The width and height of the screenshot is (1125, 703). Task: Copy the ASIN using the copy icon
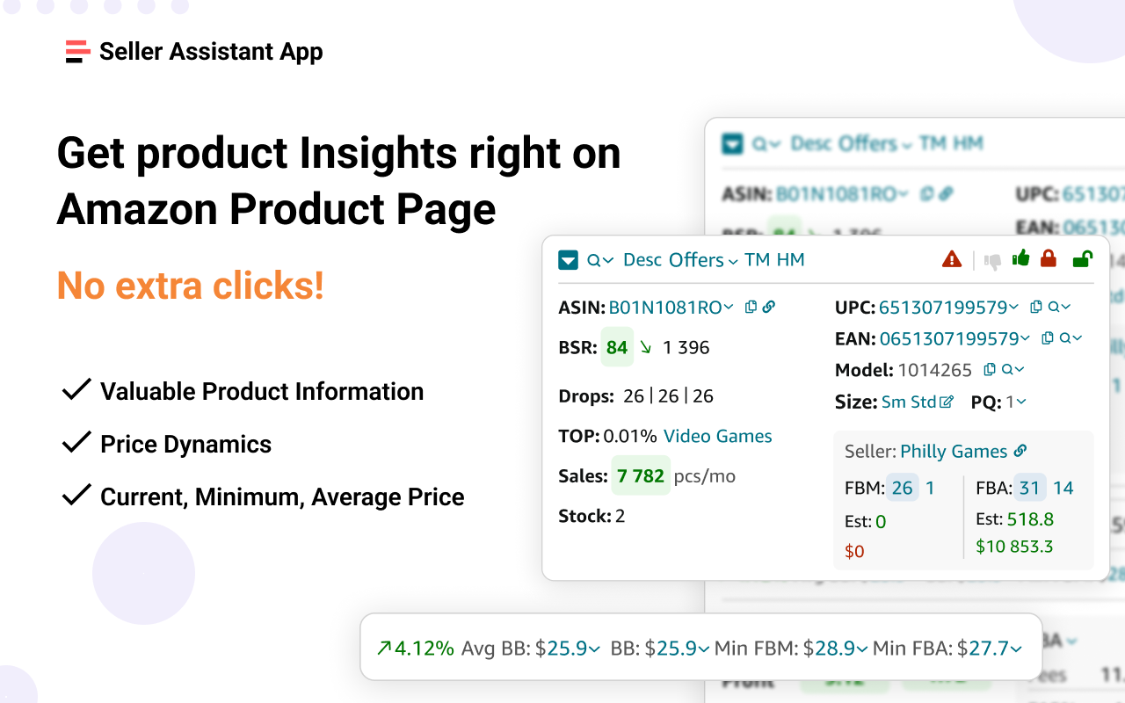point(750,307)
